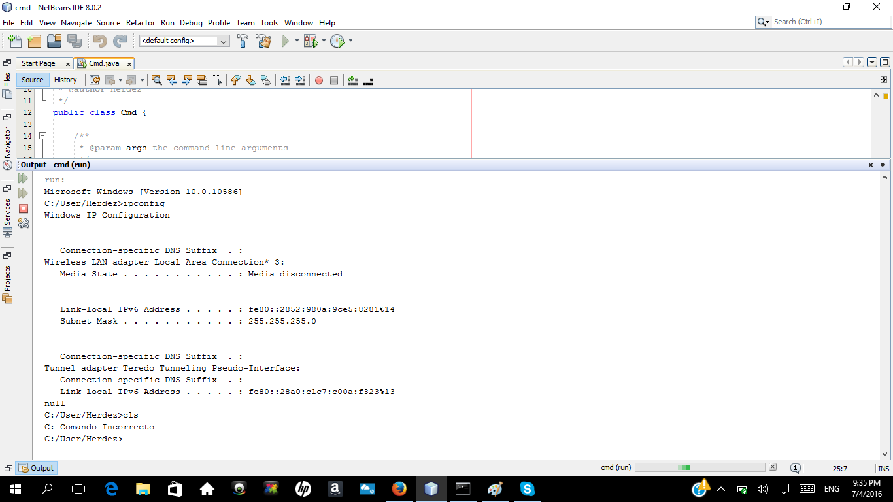Click the Redo arrow icon
Viewport: 893px width, 502px height.
tap(120, 41)
